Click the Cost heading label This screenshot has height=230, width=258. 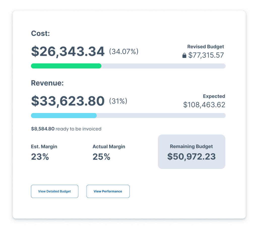pos(40,34)
